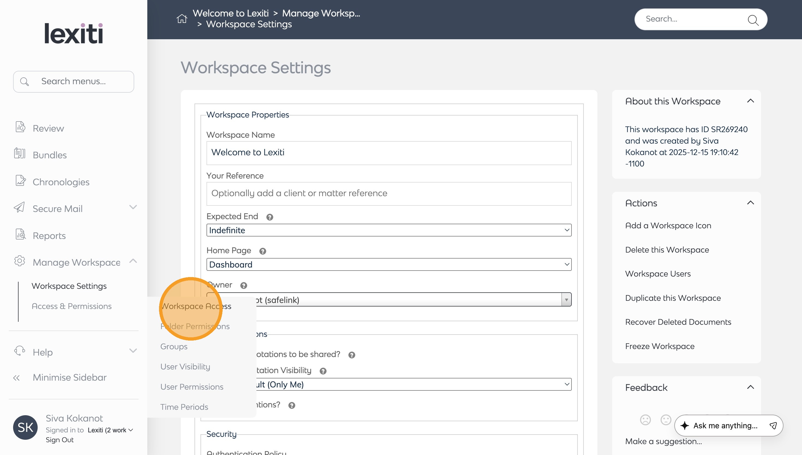Click the home icon in breadcrumb
Image resolution: width=802 pixels, height=455 pixels.
pos(181,19)
